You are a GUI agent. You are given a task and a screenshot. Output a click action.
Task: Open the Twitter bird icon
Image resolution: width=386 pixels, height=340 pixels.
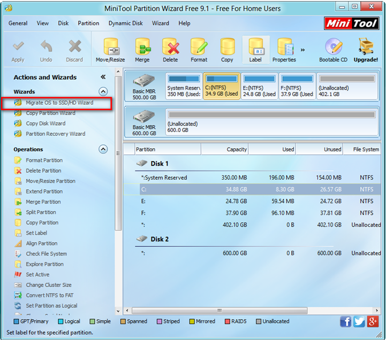point(359,322)
